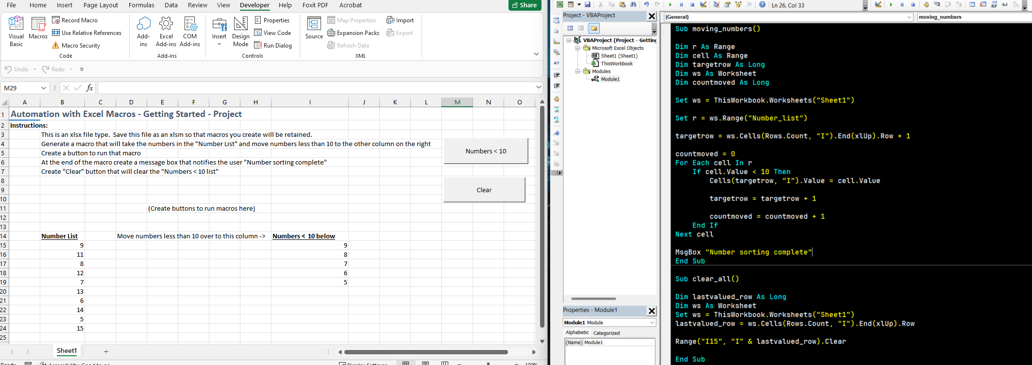This screenshot has height=365, width=1032.
Task: Click Find binoculars in VBA toolbar
Action: [633, 4]
